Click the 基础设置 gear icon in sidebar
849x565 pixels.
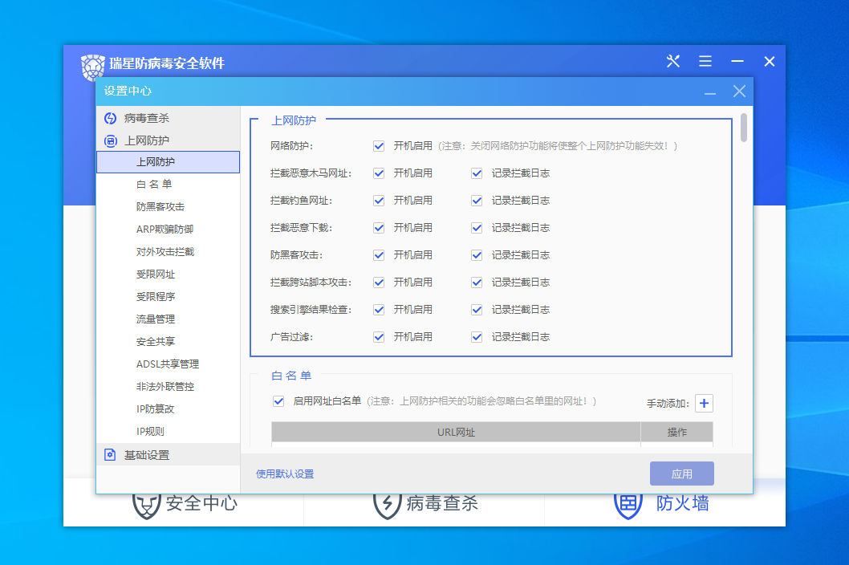[111, 455]
